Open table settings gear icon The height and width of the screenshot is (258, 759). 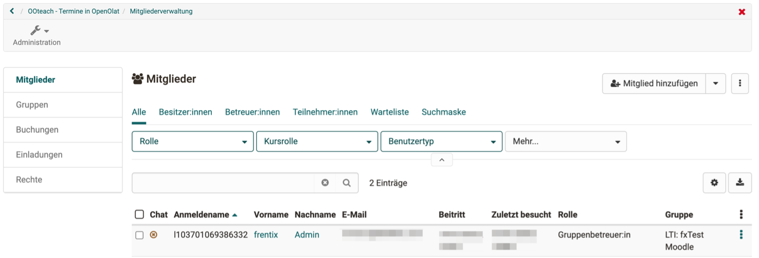point(714,183)
